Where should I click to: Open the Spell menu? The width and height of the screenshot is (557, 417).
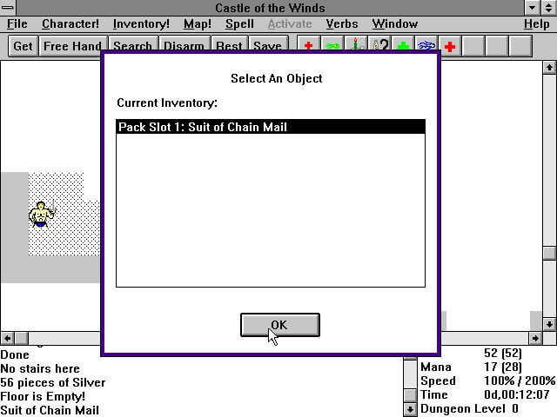click(x=239, y=23)
